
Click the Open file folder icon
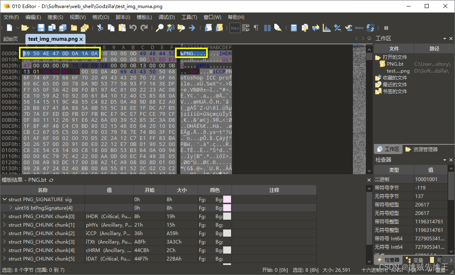[x=25, y=28]
